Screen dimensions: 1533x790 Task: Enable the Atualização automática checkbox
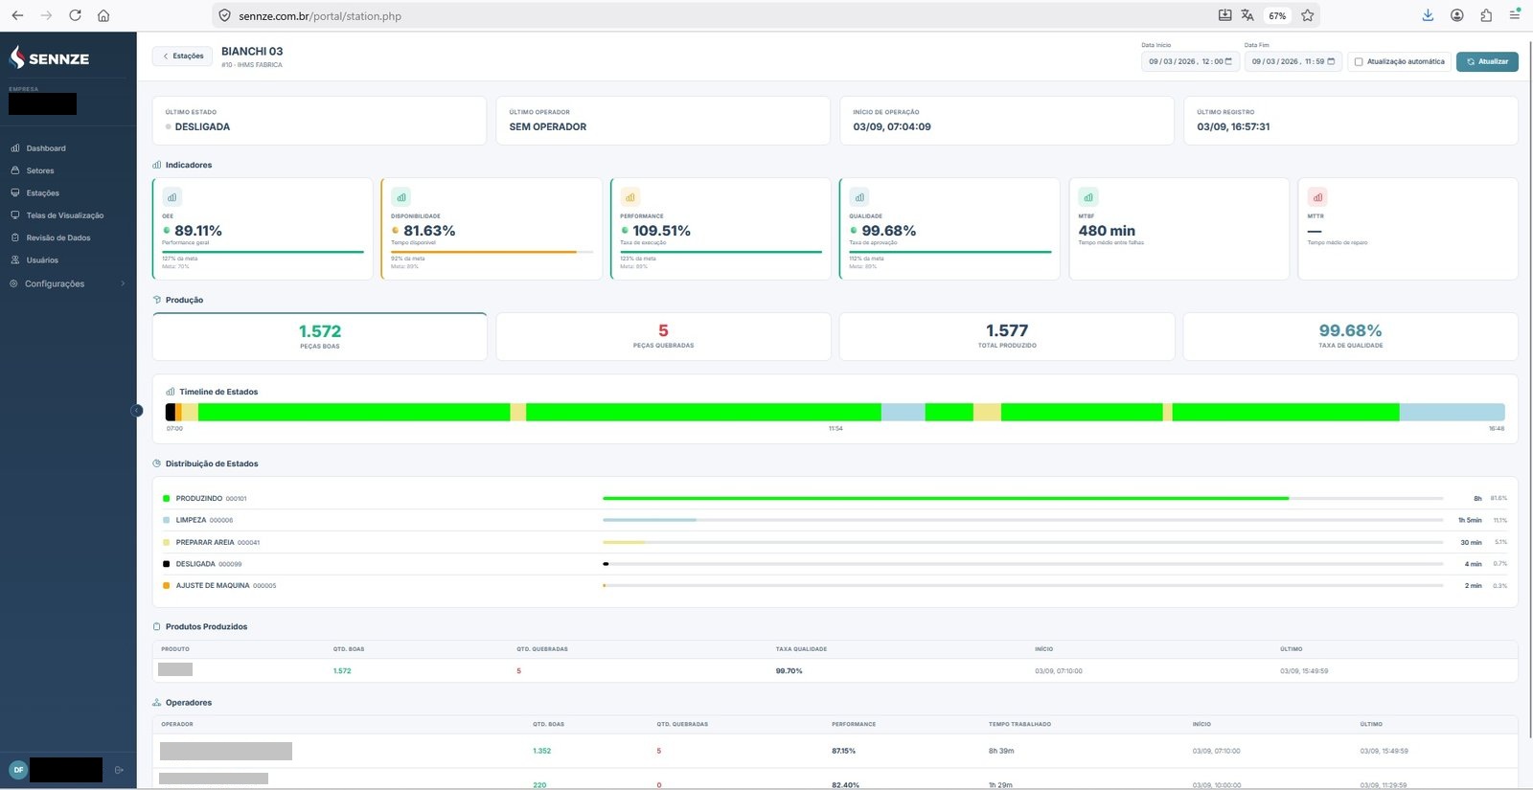1359,62
